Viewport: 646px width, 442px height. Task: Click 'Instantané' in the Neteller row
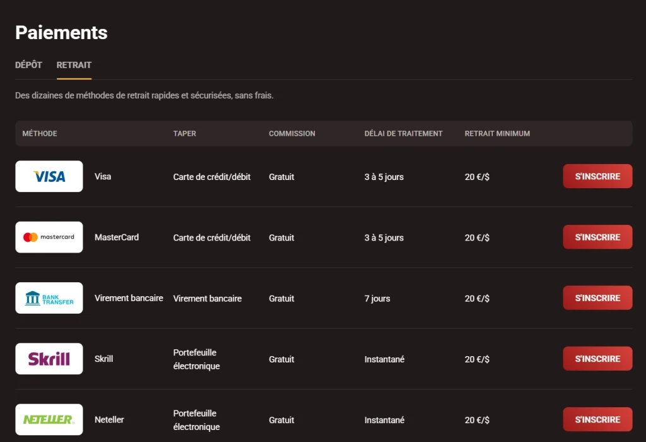click(x=384, y=420)
